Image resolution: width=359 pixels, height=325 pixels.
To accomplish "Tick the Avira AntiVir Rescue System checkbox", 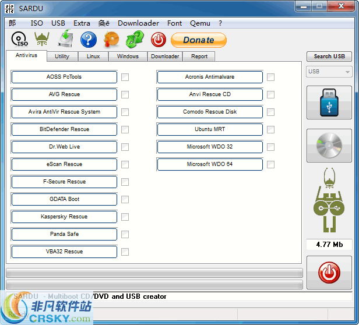I will pos(125,112).
